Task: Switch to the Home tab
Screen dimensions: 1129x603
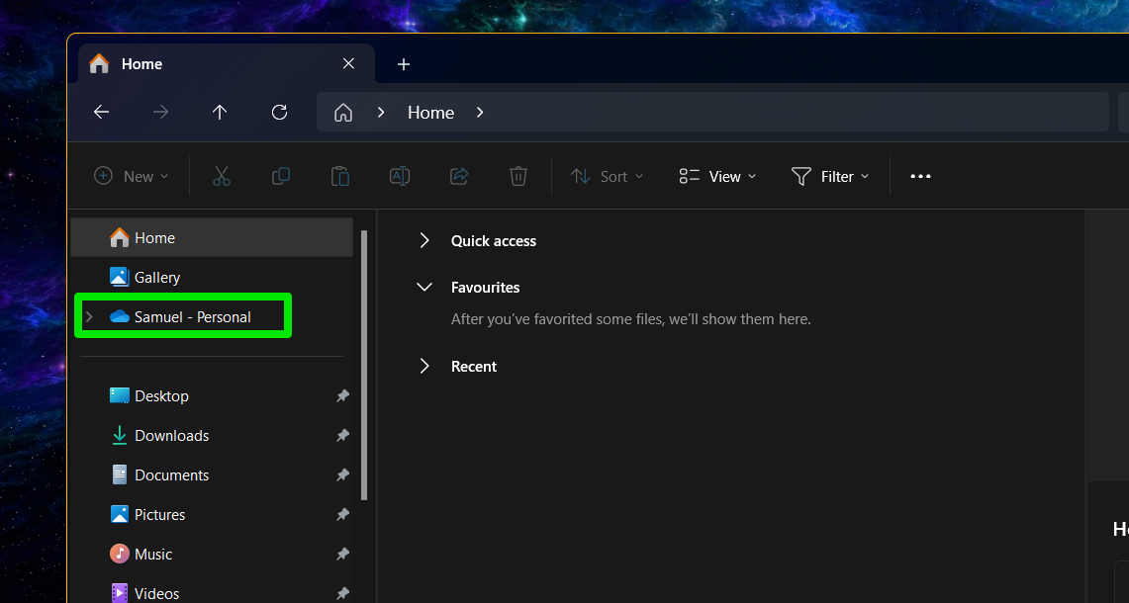Action: [x=141, y=63]
